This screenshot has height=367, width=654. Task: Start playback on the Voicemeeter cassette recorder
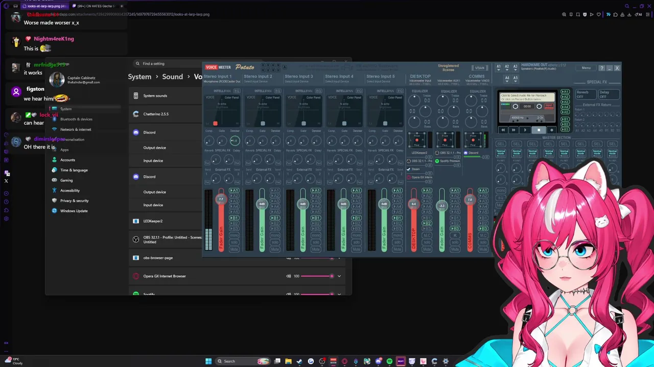525,130
